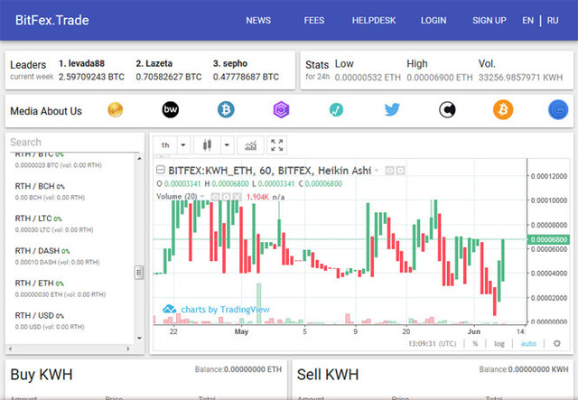Viewport: 578px width, 400px height.
Task: Click the Vol. value 33256.9857971 KWH
Action: pos(520,78)
